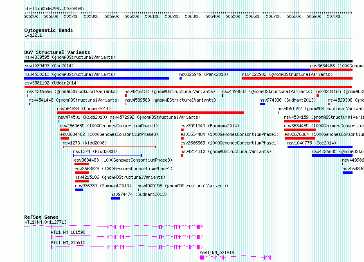Click the nsv4339595 (gnomADStructuralVariants) label
The width and height of the screenshot is (364, 262).
[70, 57]
